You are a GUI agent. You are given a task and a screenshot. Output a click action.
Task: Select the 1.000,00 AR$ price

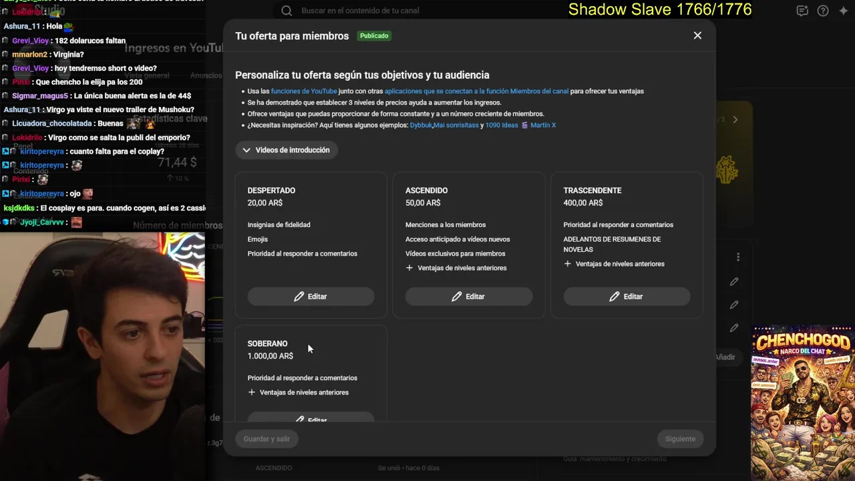click(271, 356)
